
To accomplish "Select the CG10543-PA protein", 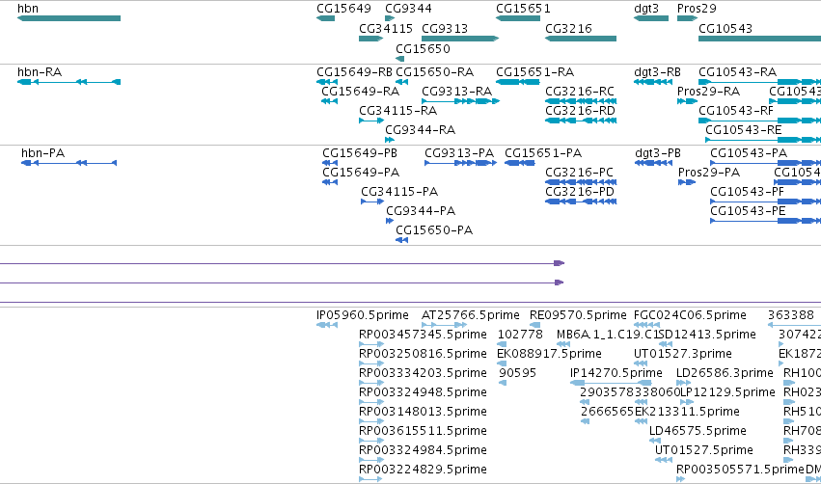I will pos(765,163).
